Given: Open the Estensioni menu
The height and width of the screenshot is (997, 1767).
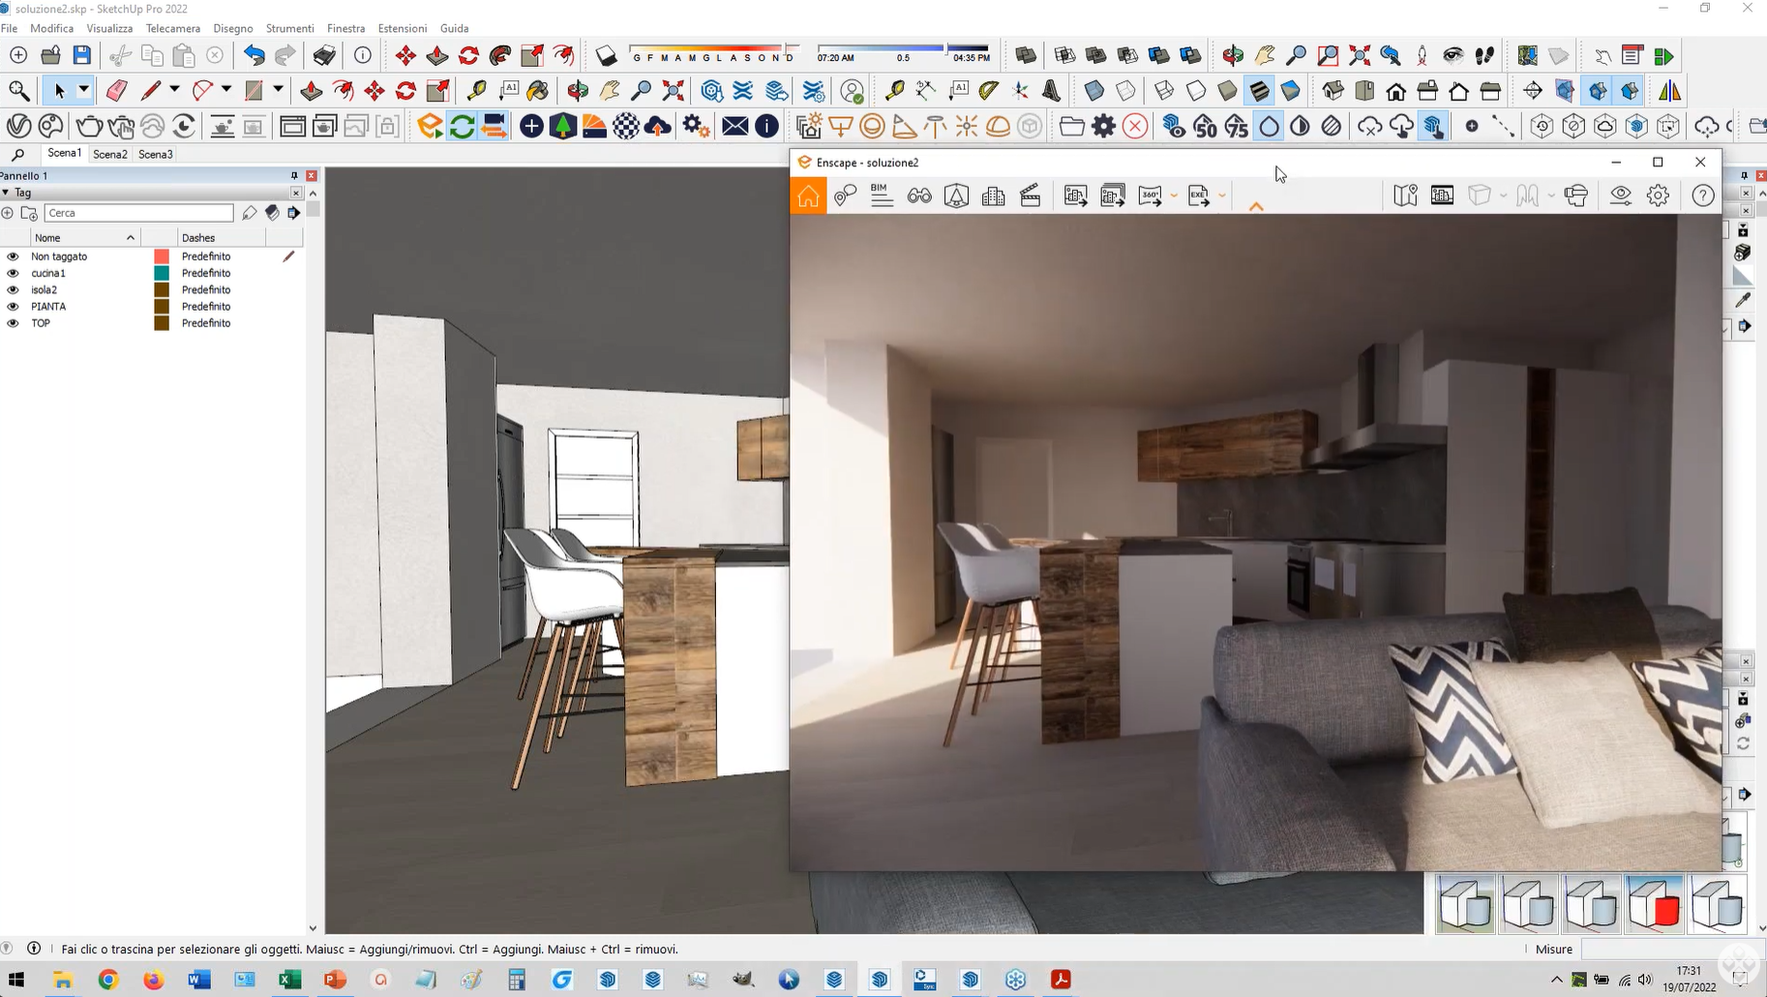Looking at the screenshot, I should (x=402, y=28).
